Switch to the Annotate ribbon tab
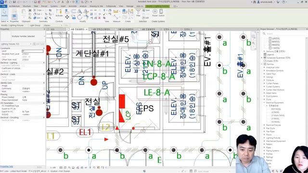Screen dimensions: 308x173 click(x=73, y=6)
